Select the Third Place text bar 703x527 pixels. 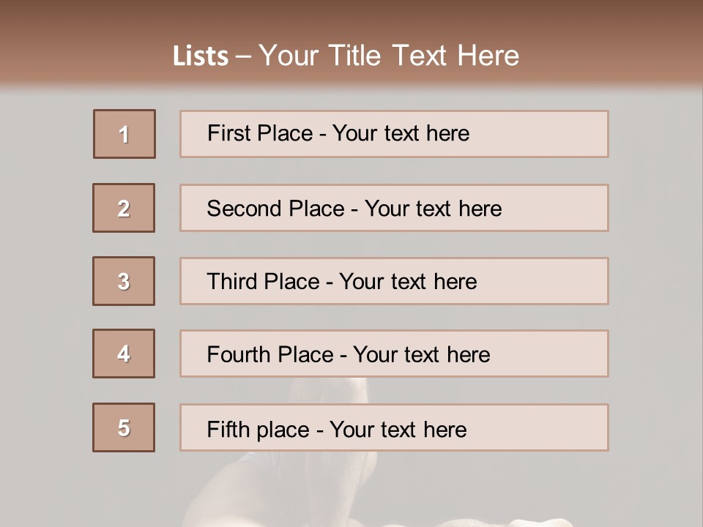point(394,281)
